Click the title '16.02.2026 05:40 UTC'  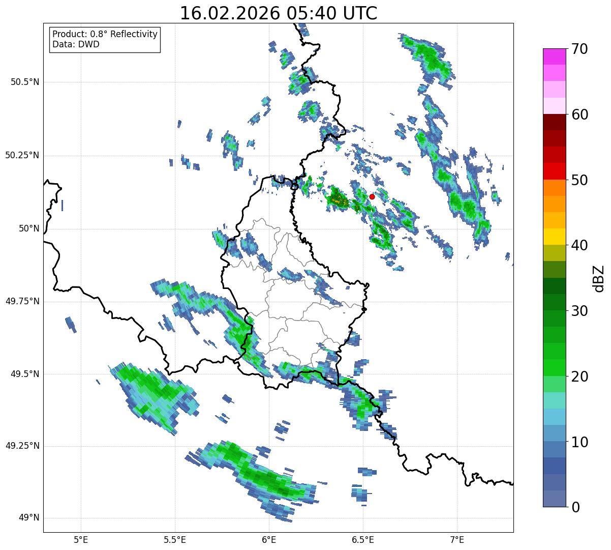pyautogui.click(x=279, y=13)
